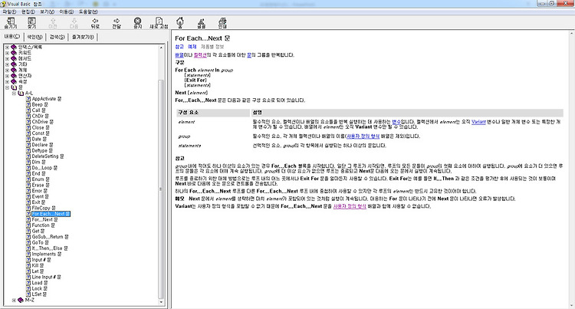Screen dimensions: 575x309
Task: Click the topic icon of LSet 문
Action: pos(28,294)
